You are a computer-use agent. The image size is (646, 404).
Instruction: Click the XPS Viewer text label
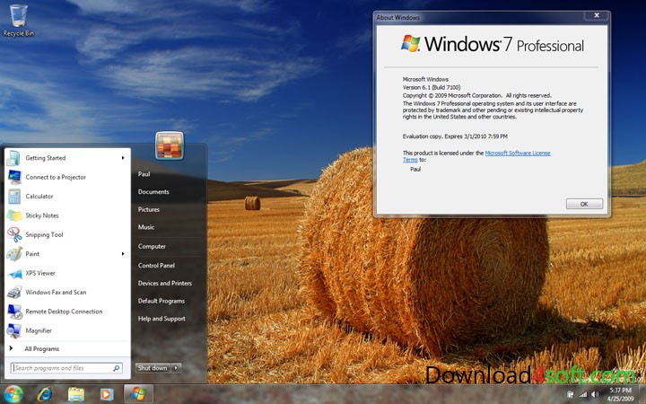click(x=40, y=273)
